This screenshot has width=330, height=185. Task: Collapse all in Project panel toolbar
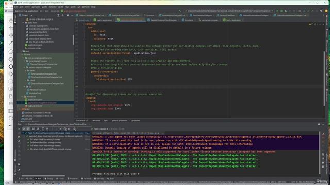62,15
